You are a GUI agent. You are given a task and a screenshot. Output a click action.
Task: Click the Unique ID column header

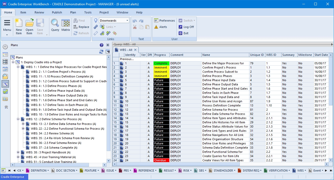[x=257, y=55]
